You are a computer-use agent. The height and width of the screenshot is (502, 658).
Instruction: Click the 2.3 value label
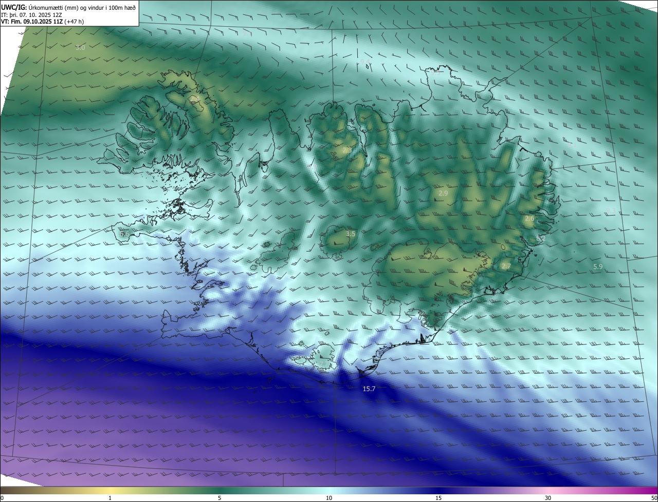point(347,151)
